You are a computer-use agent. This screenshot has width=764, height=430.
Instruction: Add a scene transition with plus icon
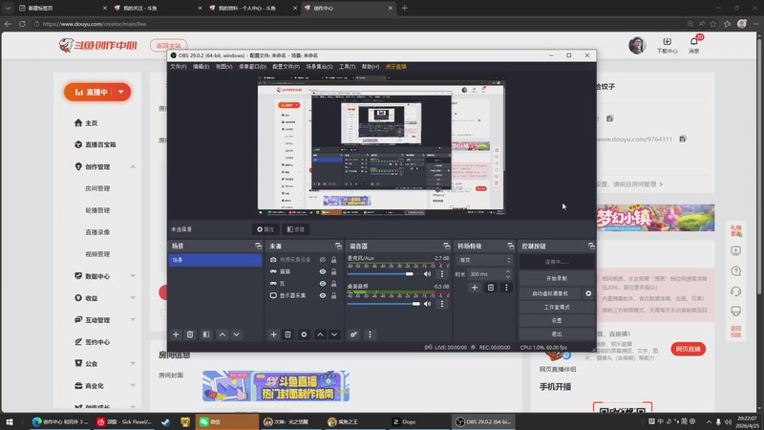point(475,288)
